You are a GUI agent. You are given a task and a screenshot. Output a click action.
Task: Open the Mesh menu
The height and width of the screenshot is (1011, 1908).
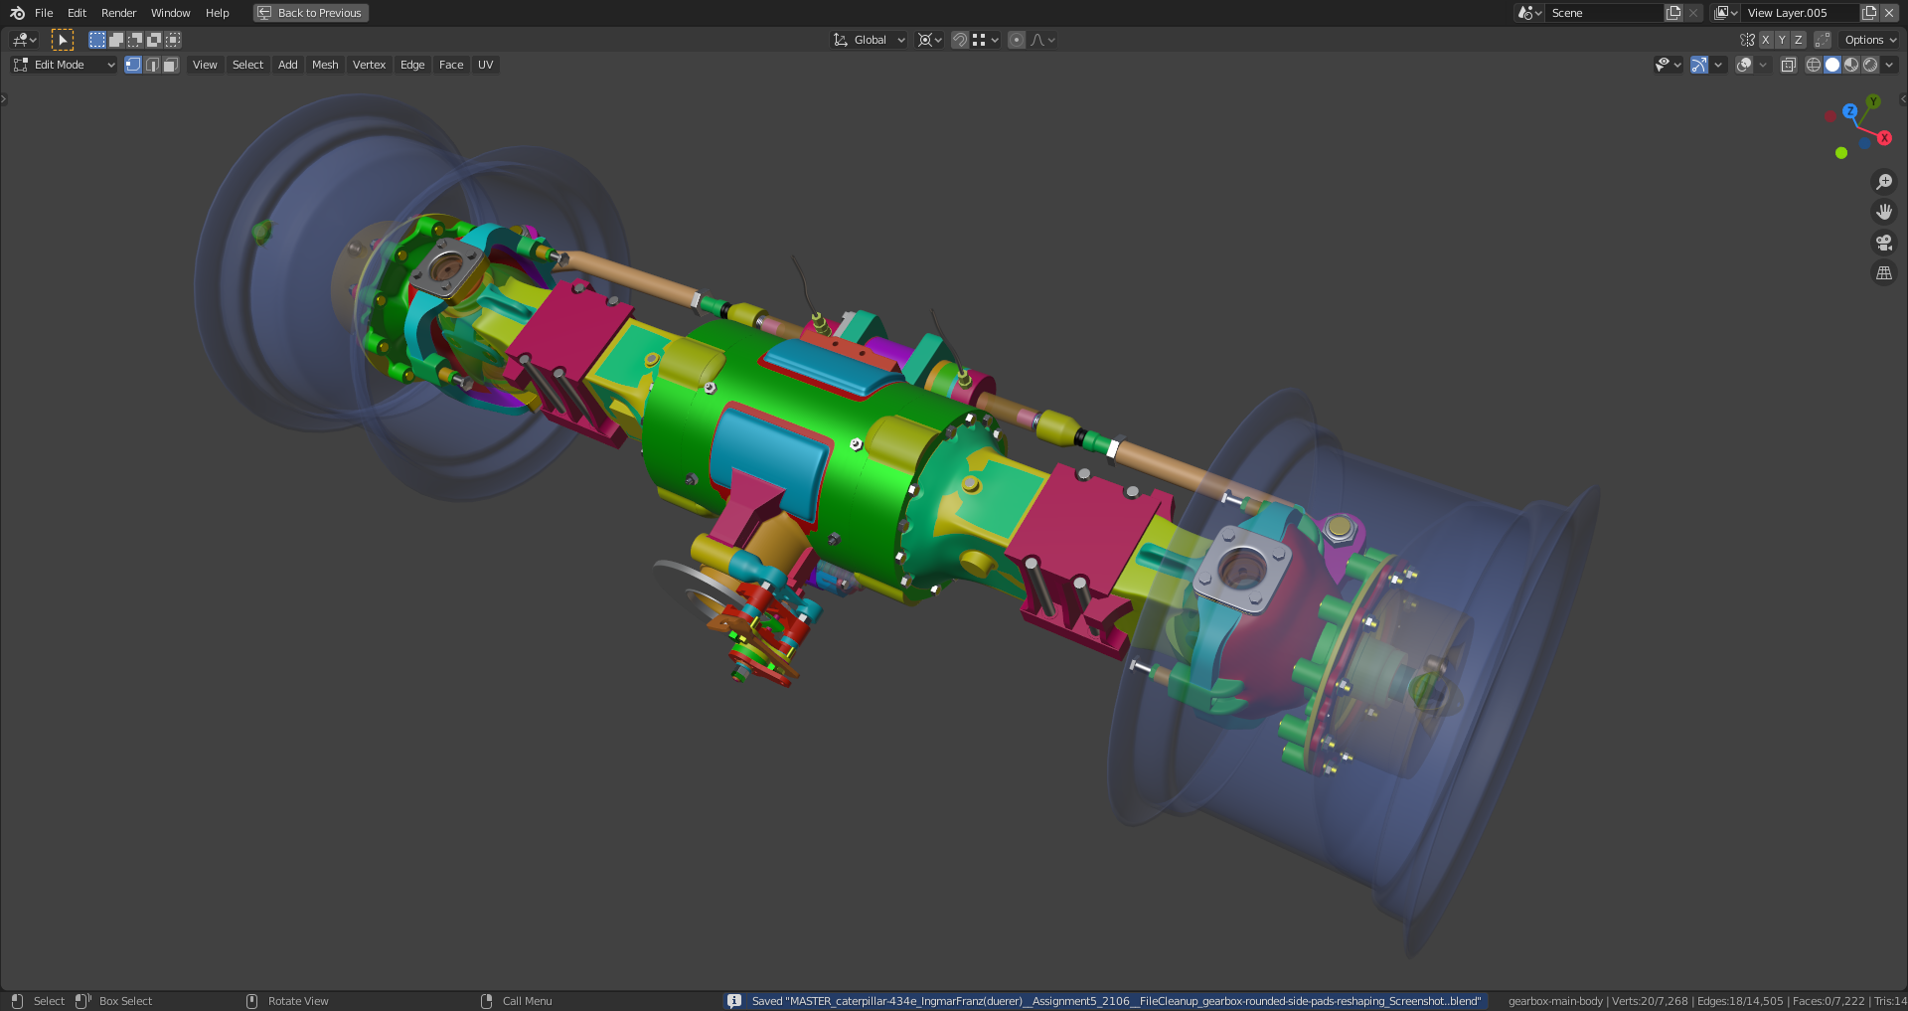point(325,65)
